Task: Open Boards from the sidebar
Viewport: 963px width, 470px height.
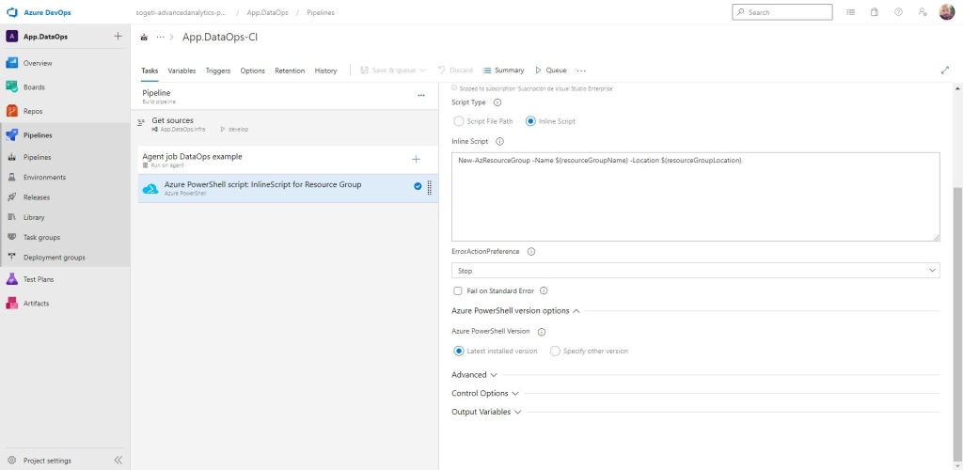Action: [34, 86]
